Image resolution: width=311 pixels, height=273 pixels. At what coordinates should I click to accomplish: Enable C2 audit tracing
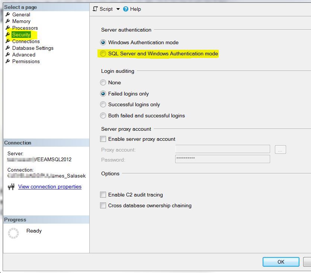(103, 195)
